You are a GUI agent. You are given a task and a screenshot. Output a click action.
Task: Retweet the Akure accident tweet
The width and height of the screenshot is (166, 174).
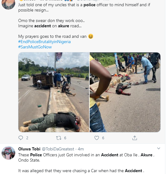click(x=59, y=138)
